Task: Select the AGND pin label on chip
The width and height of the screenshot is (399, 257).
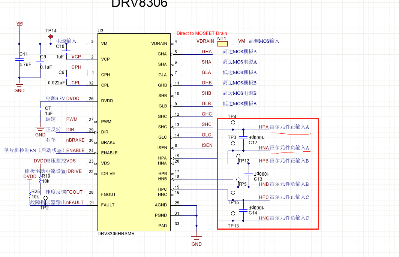Action: [161, 205]
